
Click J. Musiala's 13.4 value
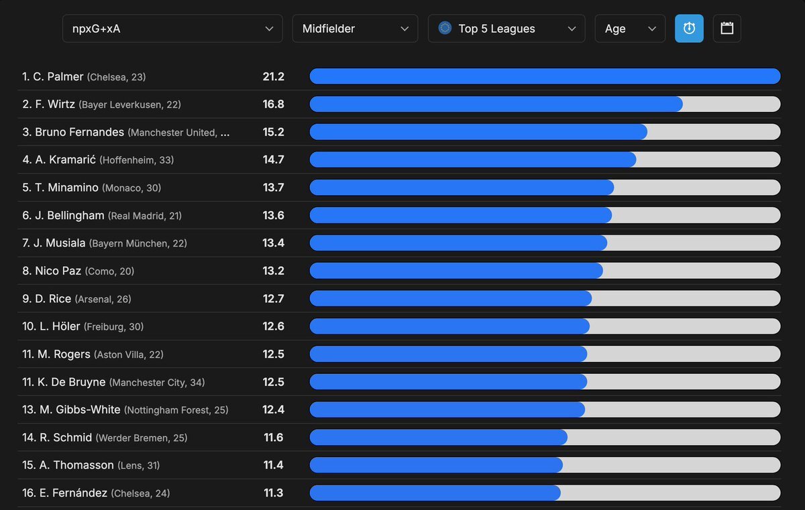click(274, 243)
